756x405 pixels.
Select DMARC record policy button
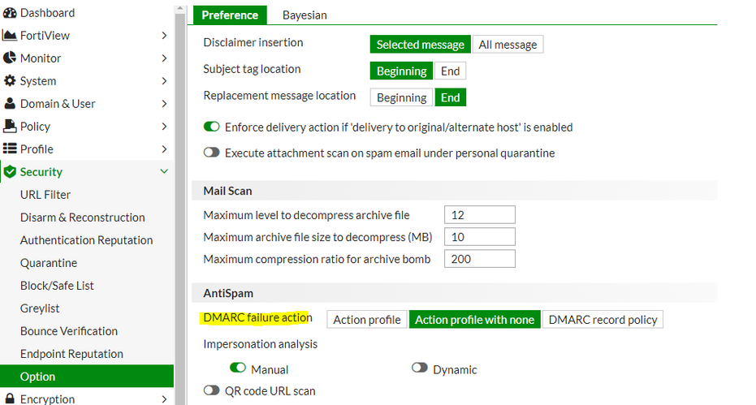(603, 320)
